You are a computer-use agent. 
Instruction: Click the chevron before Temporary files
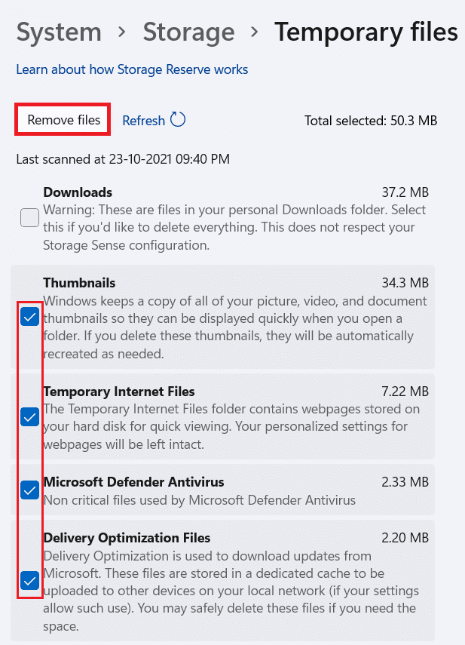coord(254,33)
